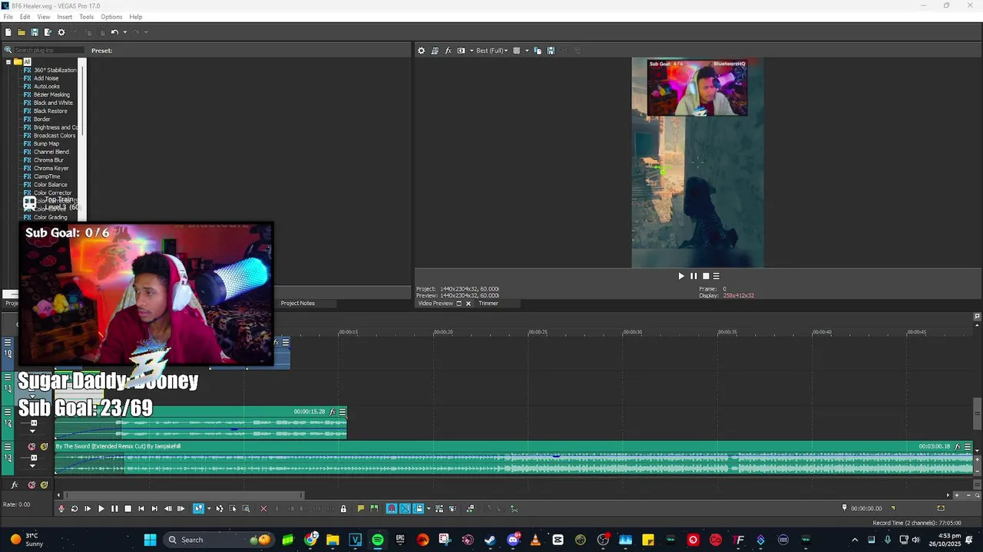Image resolution: width=983 pixels, height=552 pixels.
Task: Create a new project via toolbar icon
Action: 8,32
